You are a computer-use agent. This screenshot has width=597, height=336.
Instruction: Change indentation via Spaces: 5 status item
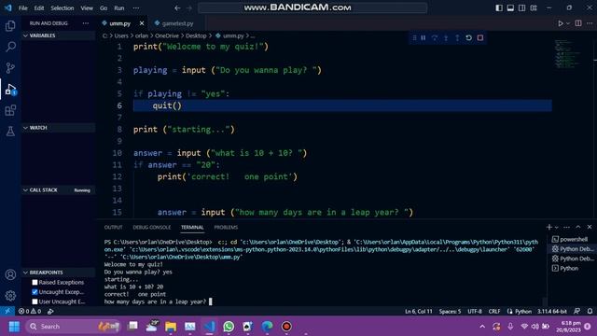450,311
